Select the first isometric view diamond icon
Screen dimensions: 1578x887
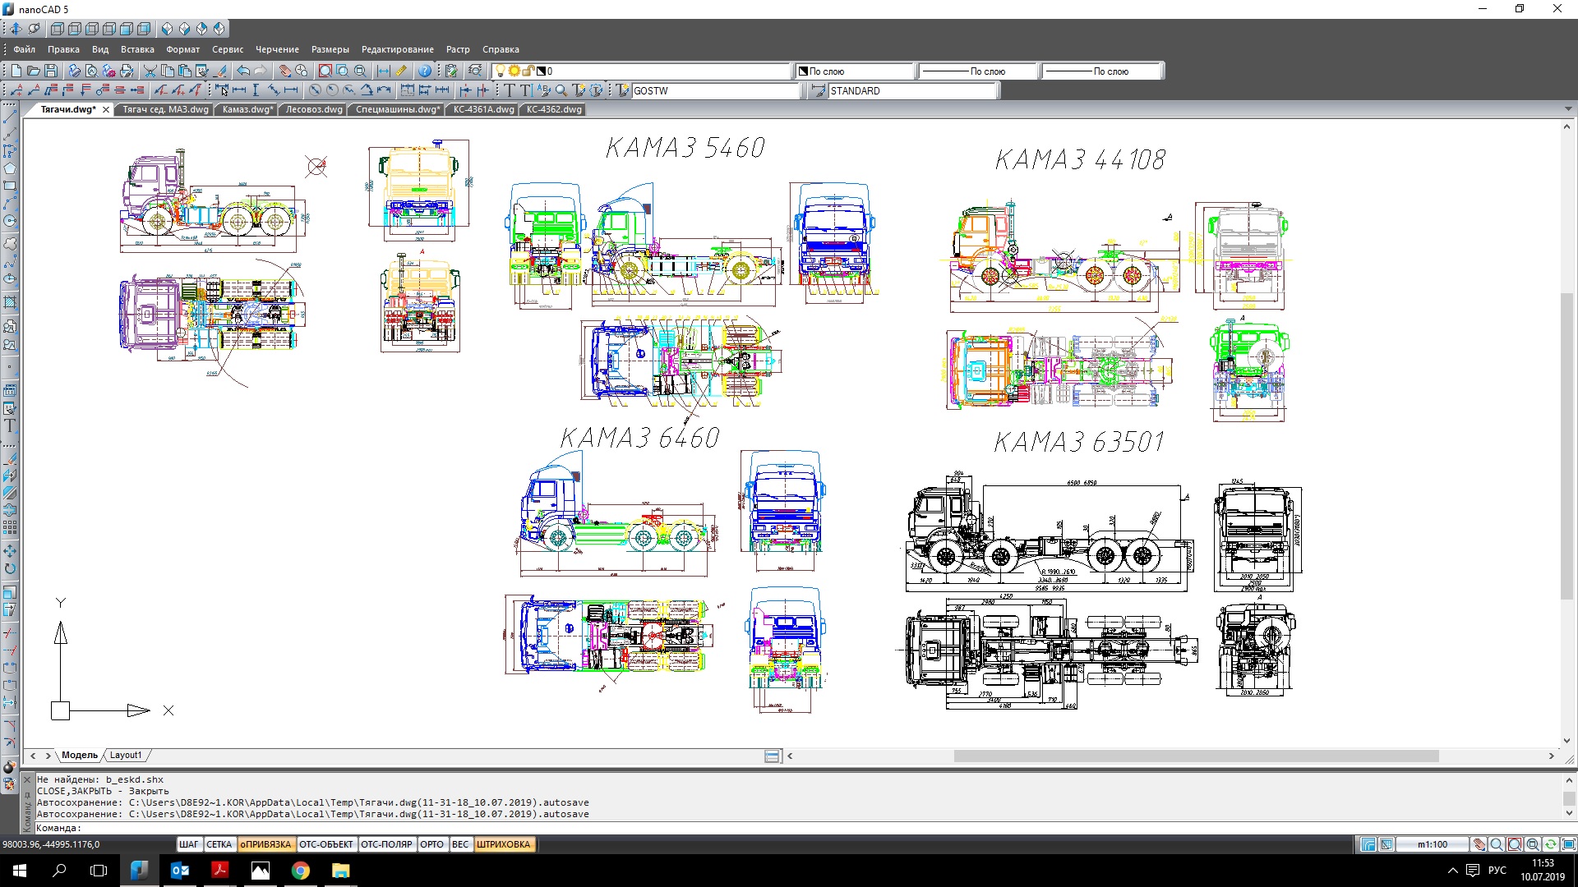click(x=167, y=29)
